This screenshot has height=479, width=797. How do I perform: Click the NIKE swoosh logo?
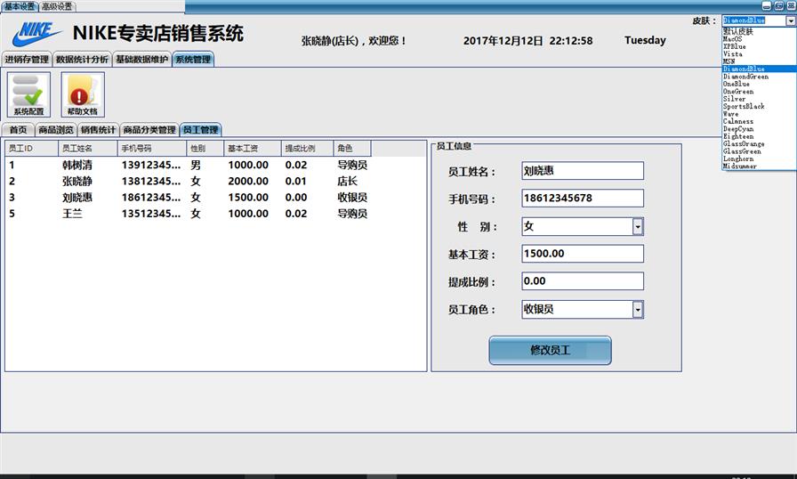(37, 36)
